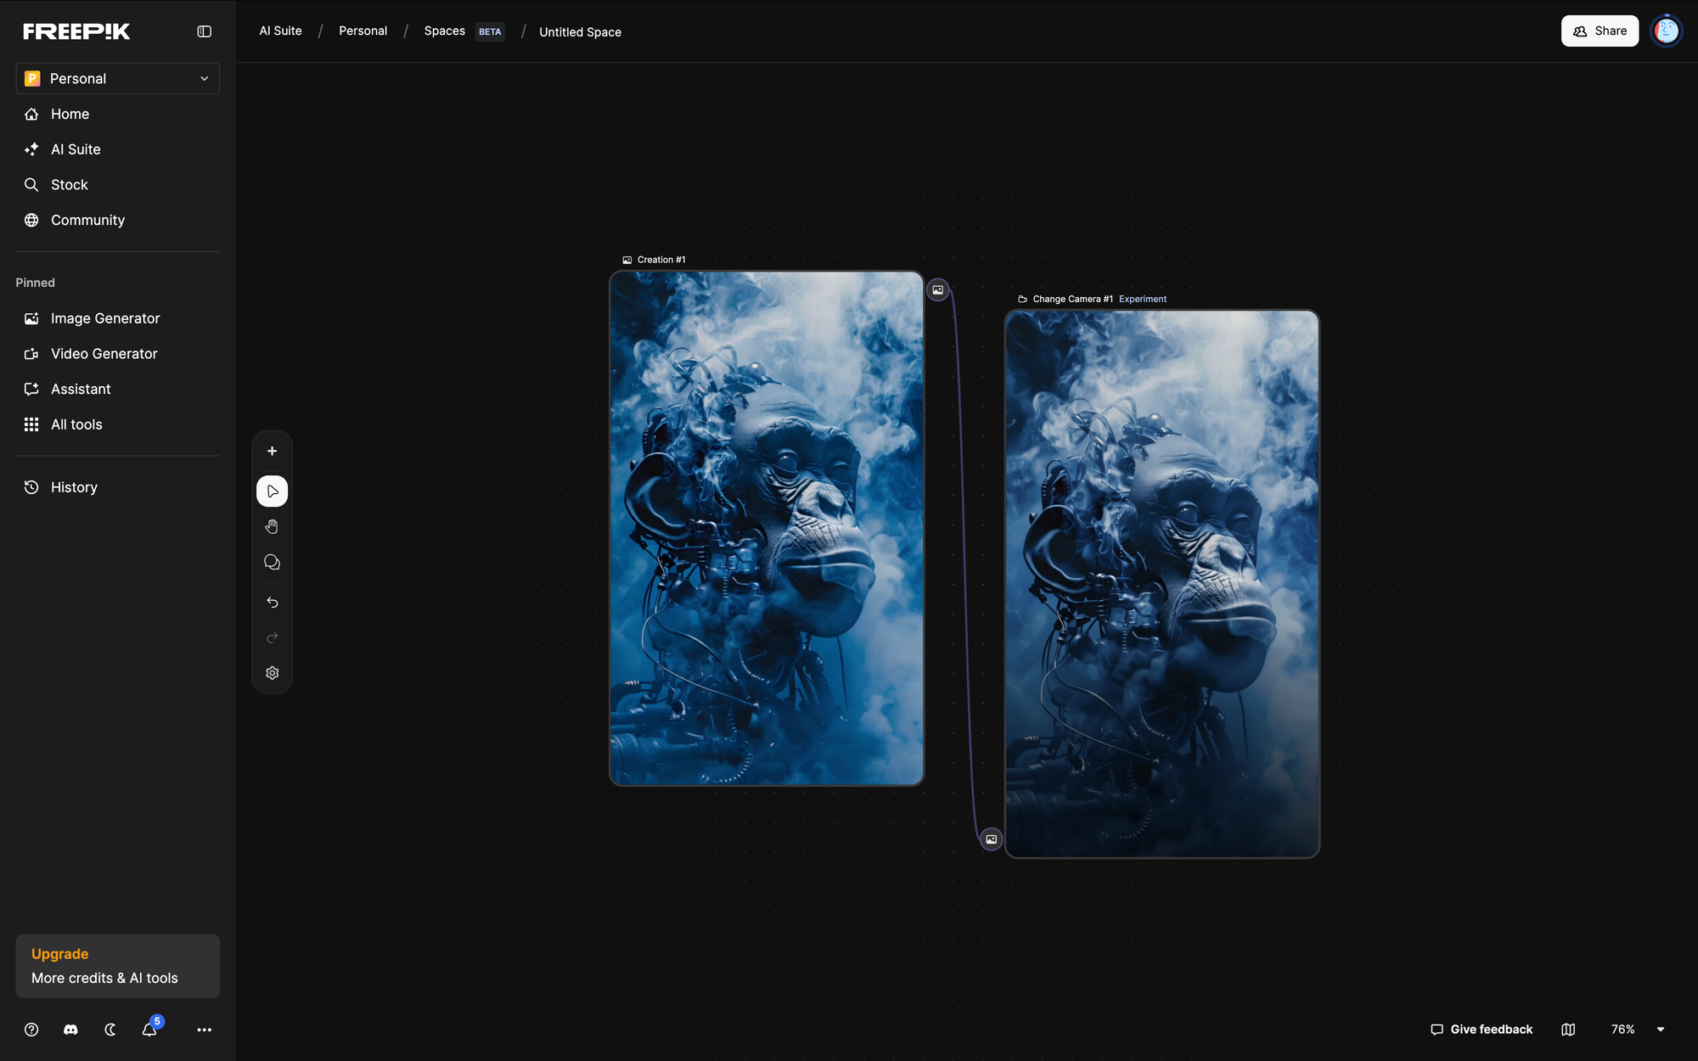Image resolution: width=1698 pixels, height=1061 pixels.
Task: Select the hand pan tool
Action: point(272,527)
